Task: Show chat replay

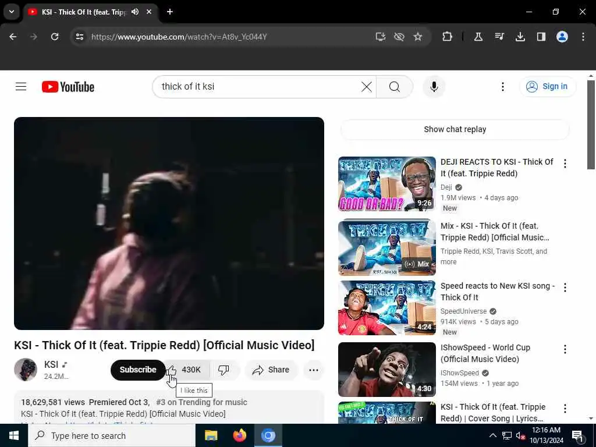Action: tap(455, 129)
